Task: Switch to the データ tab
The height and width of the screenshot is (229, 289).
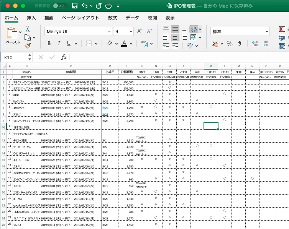Action: [132, 18]
